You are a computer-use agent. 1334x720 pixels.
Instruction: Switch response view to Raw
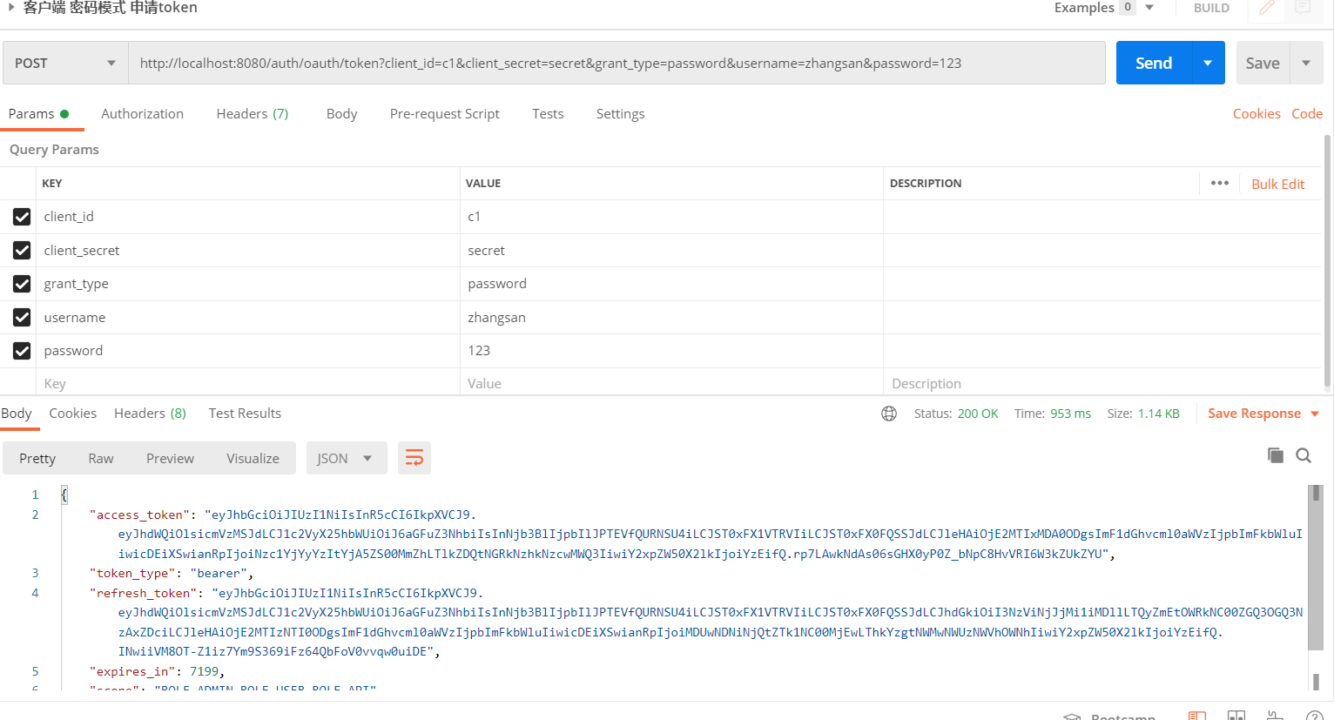[101, 459]
